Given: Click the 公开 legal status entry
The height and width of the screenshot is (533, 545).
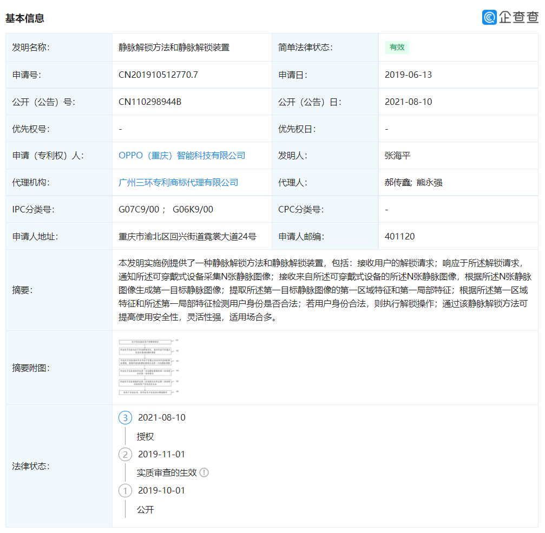Looking at the screenshot, I should (145, 509).
